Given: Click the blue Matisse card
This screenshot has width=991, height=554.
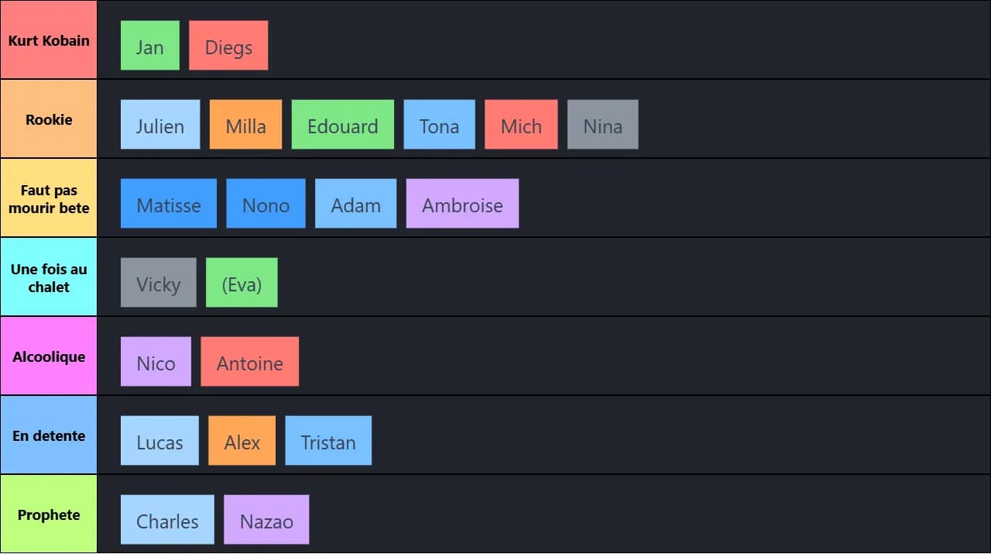Looking at the screenshot, I should tap(169, 204).
